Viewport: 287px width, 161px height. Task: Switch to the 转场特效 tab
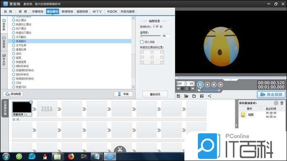point(67,11)
